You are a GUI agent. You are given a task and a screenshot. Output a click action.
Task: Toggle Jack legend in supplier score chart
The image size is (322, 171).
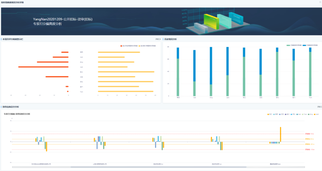(x=316, y=114)
